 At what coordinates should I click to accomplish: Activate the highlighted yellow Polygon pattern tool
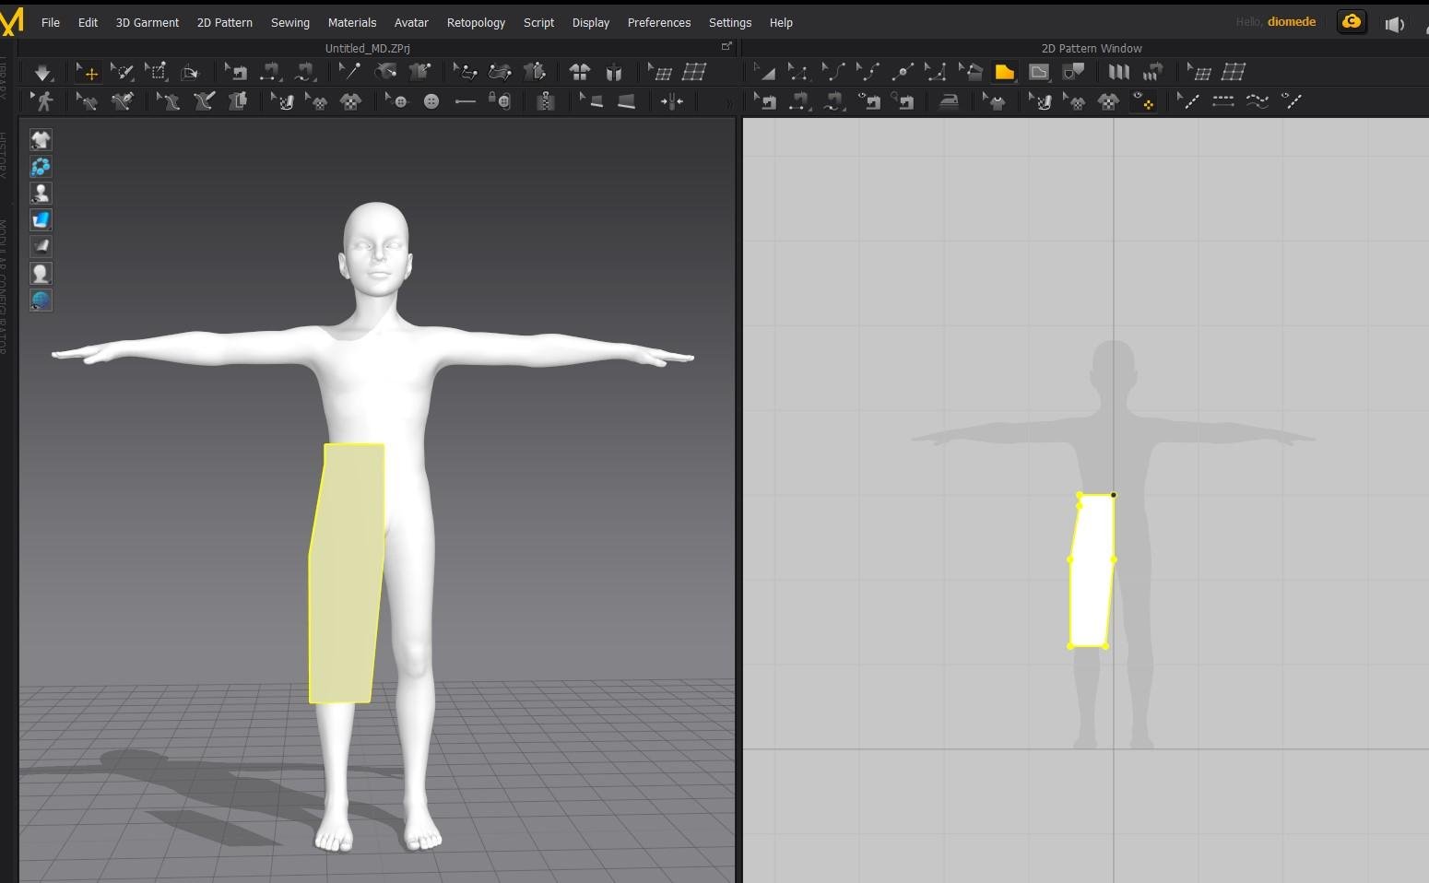pos(1004,73)
